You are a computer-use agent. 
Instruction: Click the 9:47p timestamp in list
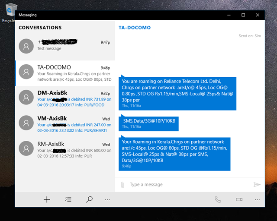[105, 42]
